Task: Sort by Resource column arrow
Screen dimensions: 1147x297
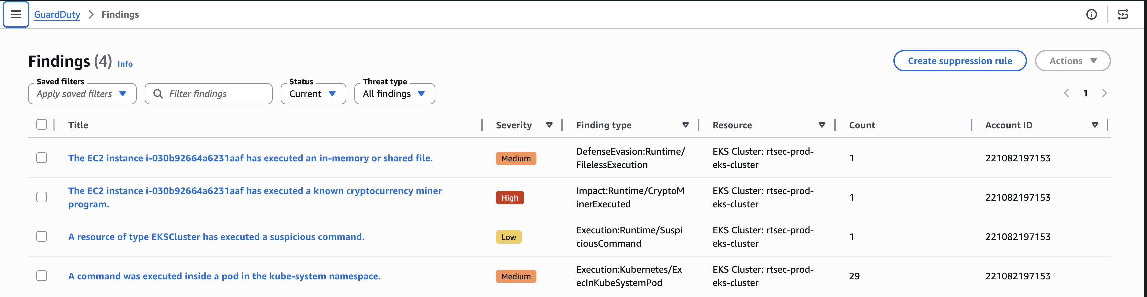Action: coord(822,125)
